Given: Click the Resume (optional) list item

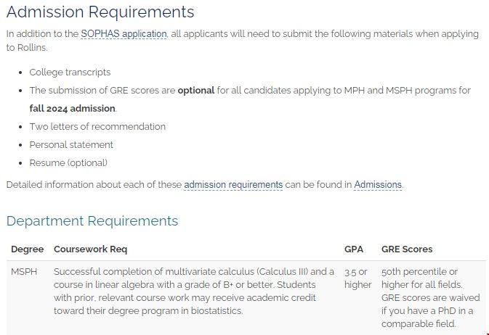Looking at the screenshot, I should click(x=68, y=163).
